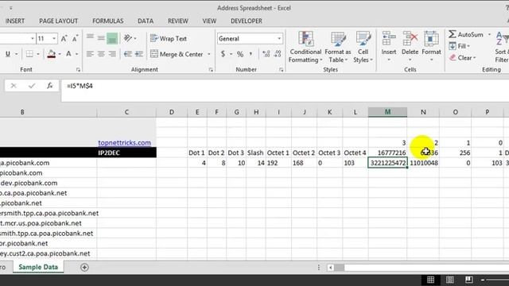Click inside the formula bar
509x286 pixels.
(285, 91)
